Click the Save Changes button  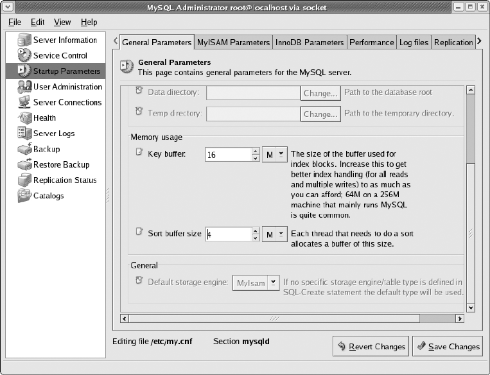(448, 346)
